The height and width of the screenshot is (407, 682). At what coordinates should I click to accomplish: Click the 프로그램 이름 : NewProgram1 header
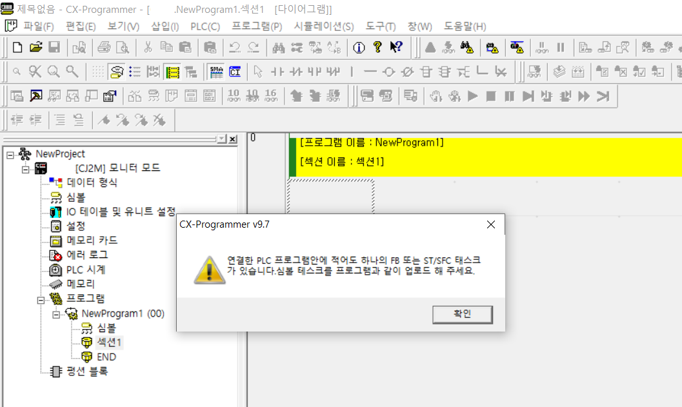372,143
